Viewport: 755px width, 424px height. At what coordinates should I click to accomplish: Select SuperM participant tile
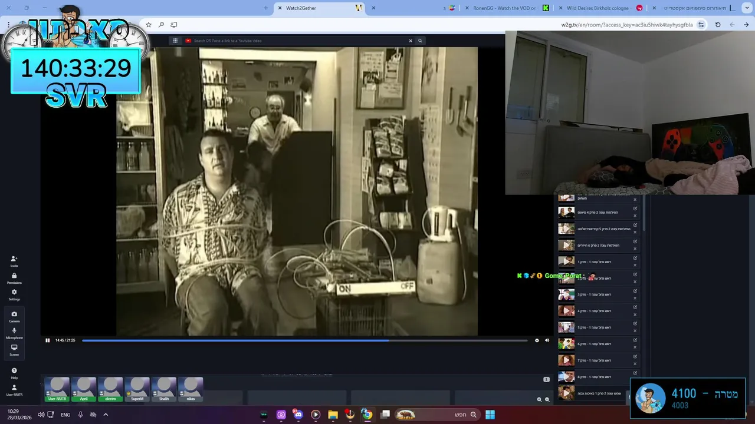(x=137, y=389)
